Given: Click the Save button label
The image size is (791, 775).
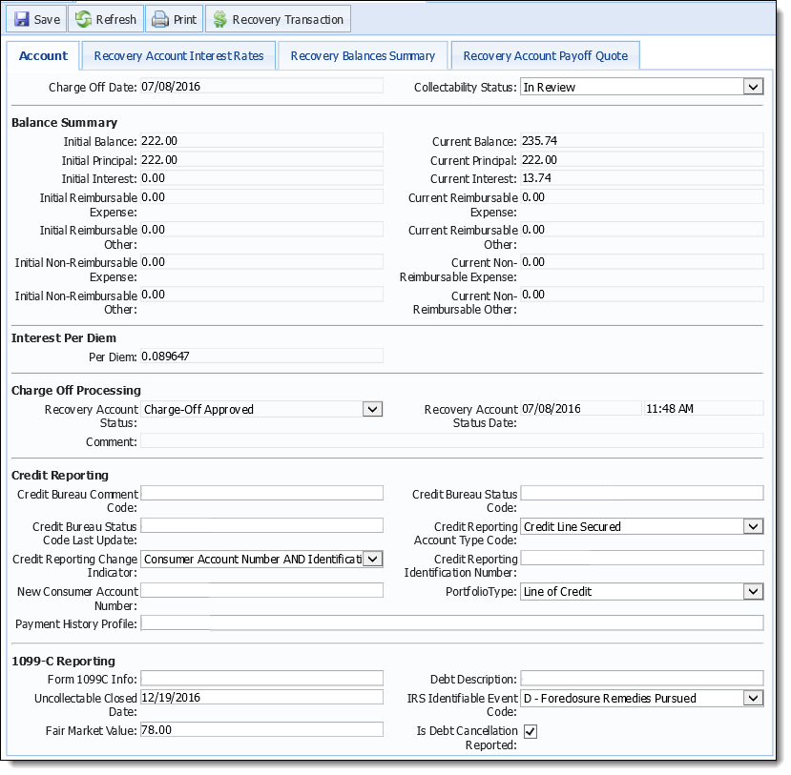Looking at the screenshot, I should [x=47, y=20].
